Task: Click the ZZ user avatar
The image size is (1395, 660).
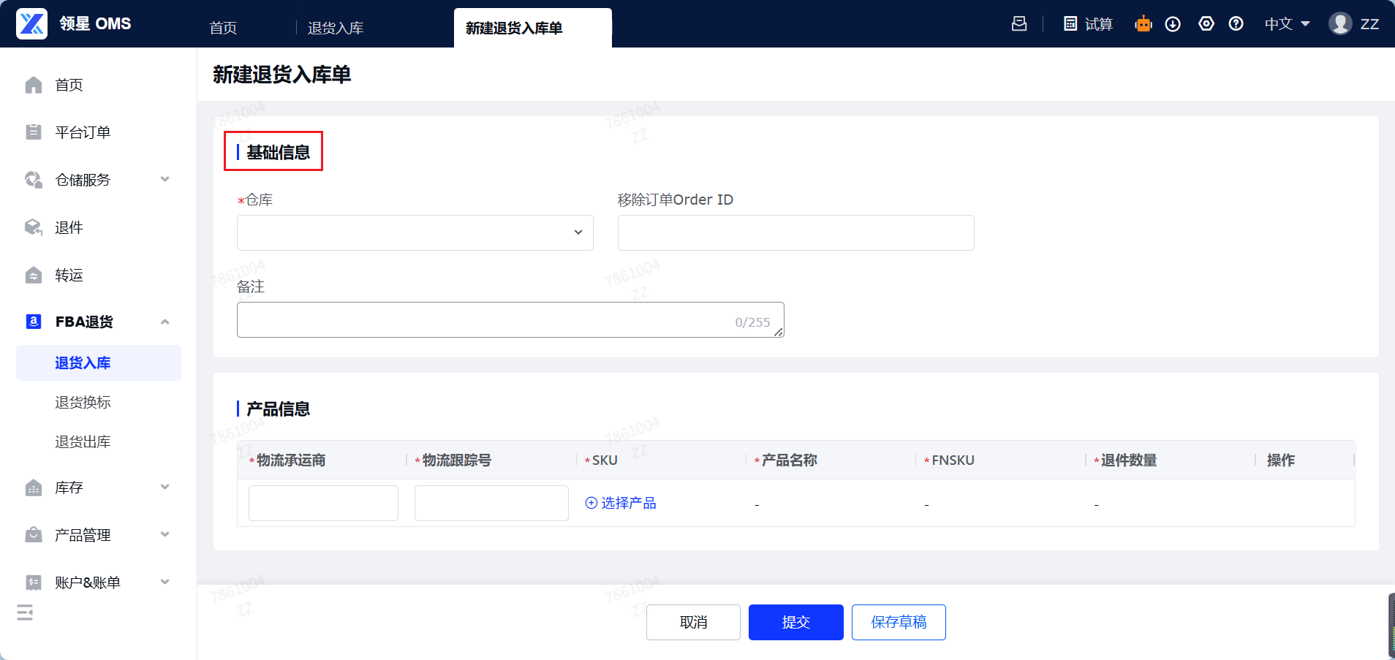Action: point(1340,23)
